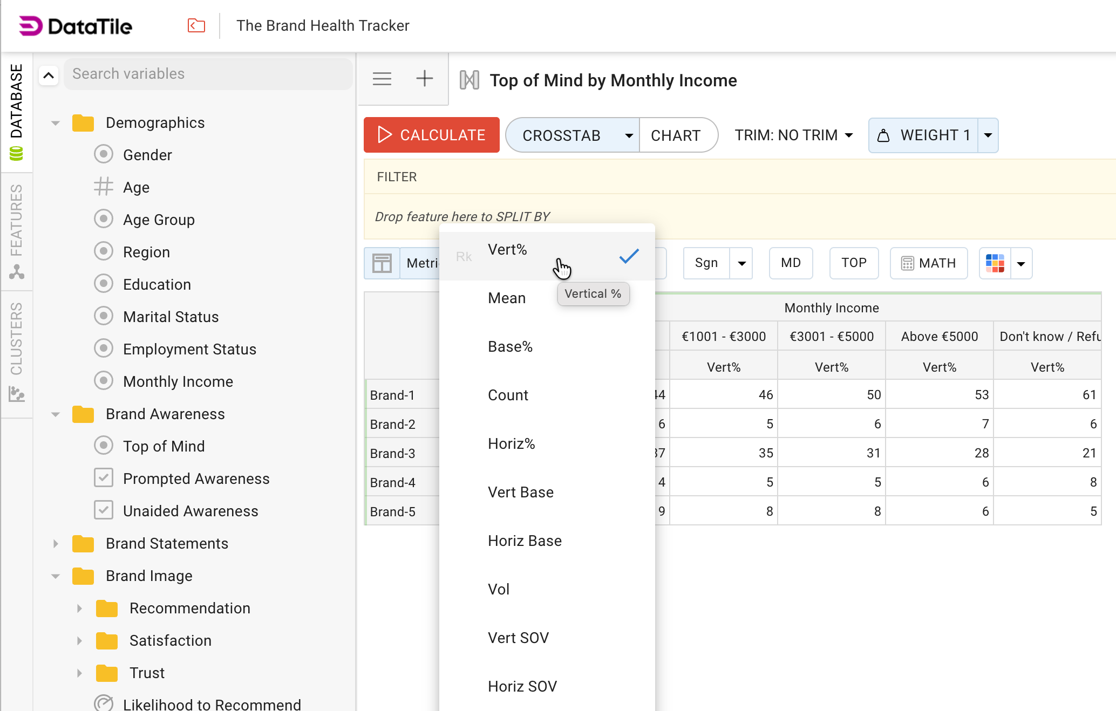Click the Likelihood to Recommend gauge icon

click(x=103, y=703)
